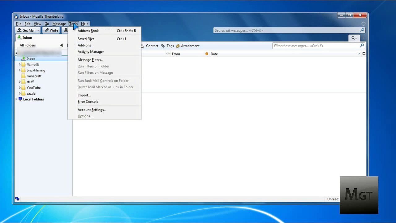
Task: Toggle the Contact quick filter
Action: point(150,46)
